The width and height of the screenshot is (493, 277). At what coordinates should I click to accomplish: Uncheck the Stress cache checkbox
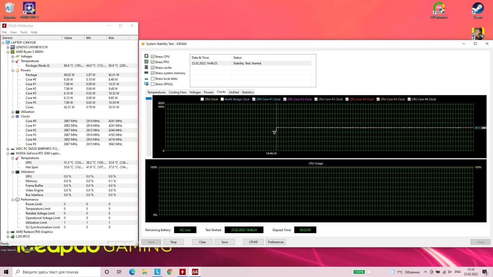[x=153, y=68]
